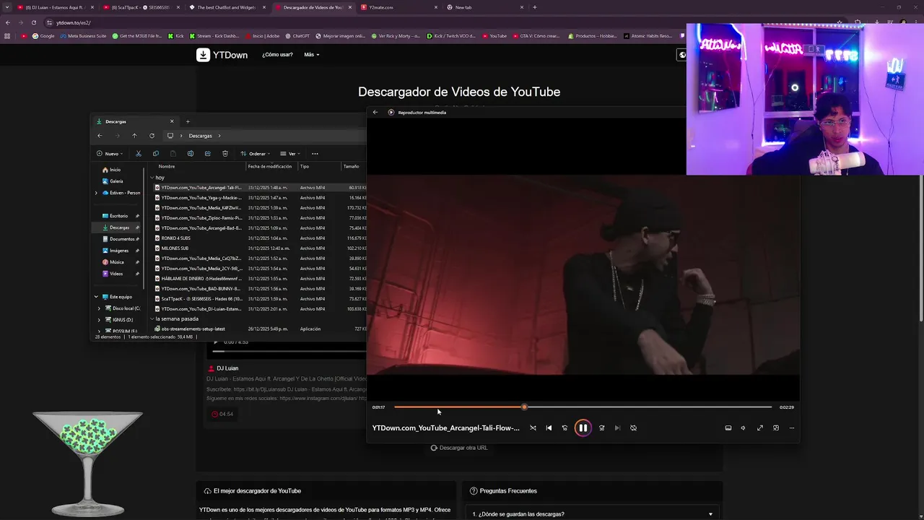924x520 pixels.
Task: Open more options in the media player
Action: pyautogui.click(x=792, y=428)
